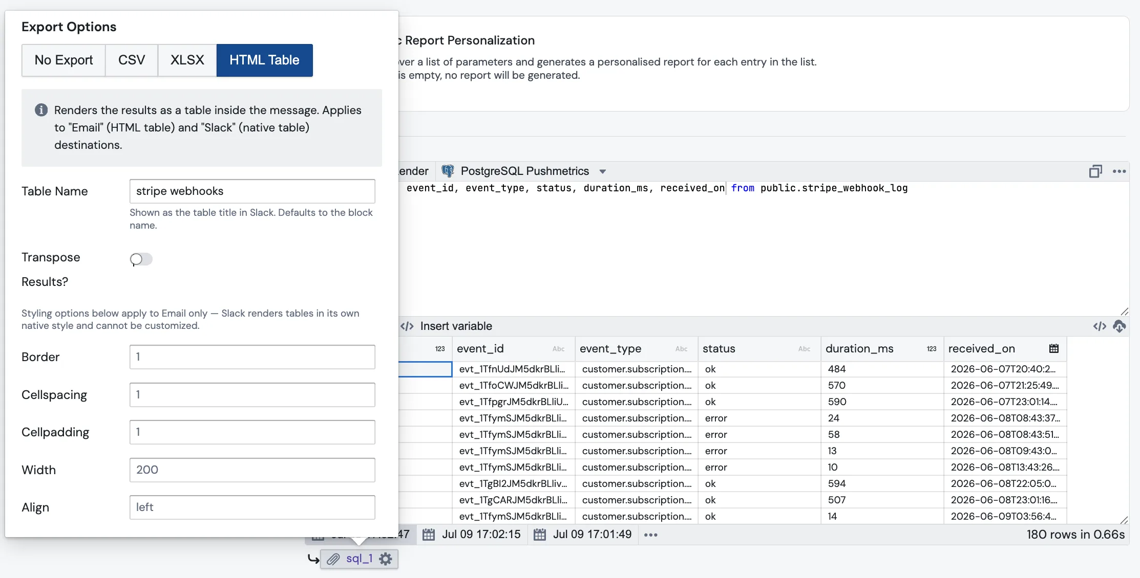Click the duration cell 594
The width and height of the screenshot is (1140, 578).
click(x=882, y=484)
